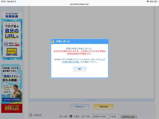Screen dimensions: 159x119
Task: Open the お名前.com red banner
Action: pos(12,108)
